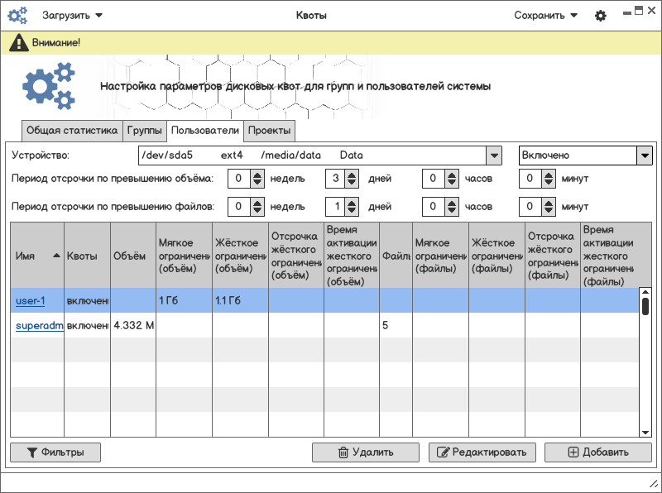Screen dimensions: 662x493
Task: Click the gears app icon in title bar
Action: coord(17,16)
